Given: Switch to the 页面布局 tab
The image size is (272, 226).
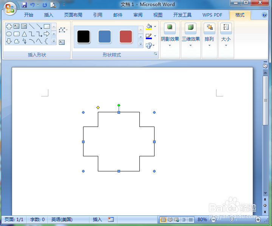Looking at the screenshot, I should click(73, 15).
